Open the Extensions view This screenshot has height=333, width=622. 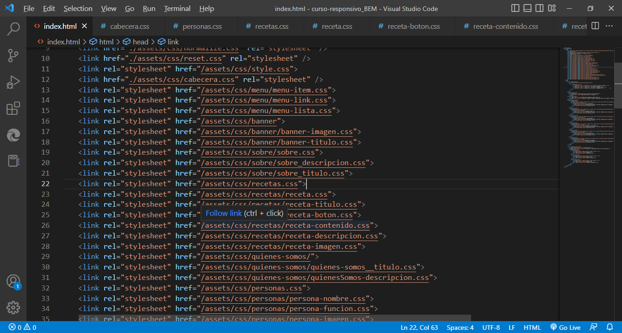13,108
